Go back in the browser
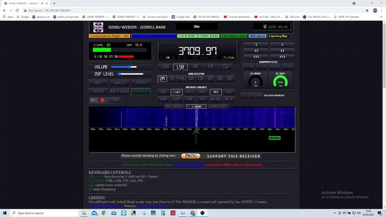The width and height of the screenshot is (386, 217). [4, 10]
